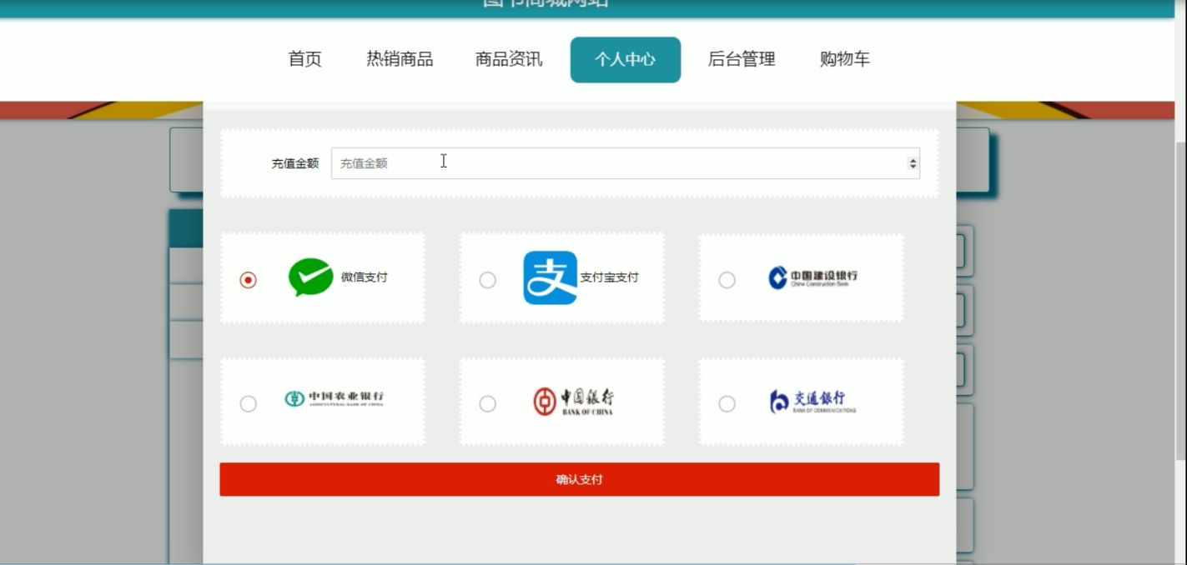Click the 充值金额 field label
This screenshot has height=565, width=1187.
(295, 163)
